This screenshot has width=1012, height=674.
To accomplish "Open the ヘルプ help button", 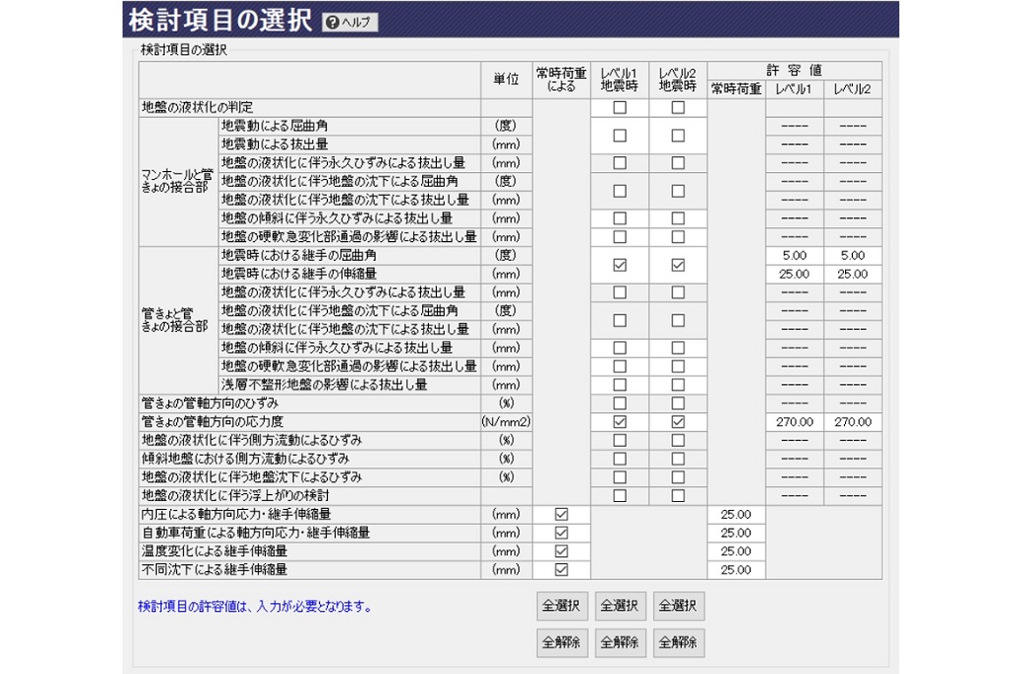I will coord(350,22).
